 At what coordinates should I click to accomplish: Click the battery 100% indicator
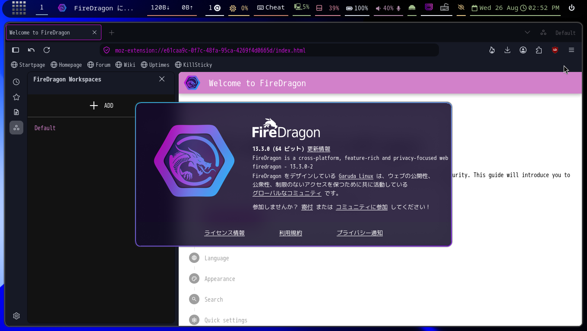click(x=357, y=8)
